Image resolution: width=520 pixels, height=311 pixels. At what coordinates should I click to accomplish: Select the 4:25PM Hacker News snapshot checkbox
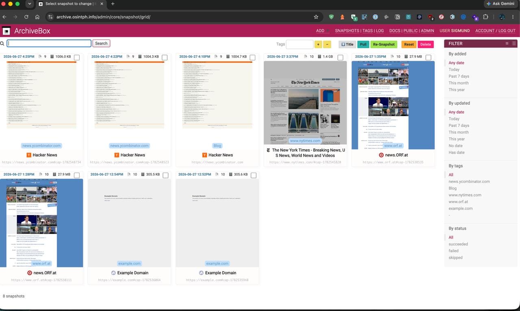point(77,57)
